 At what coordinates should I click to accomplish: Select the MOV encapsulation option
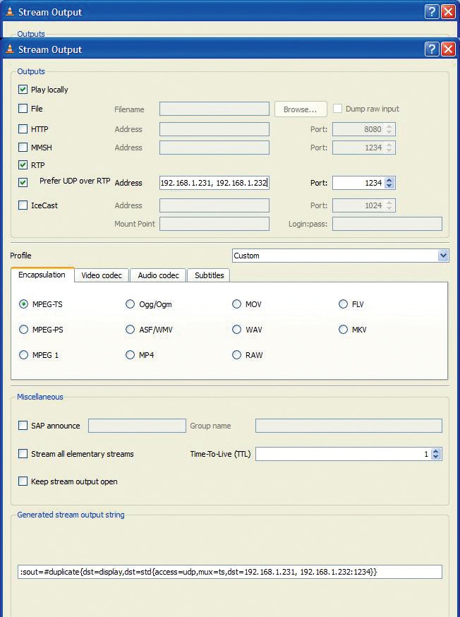point(236,304)
